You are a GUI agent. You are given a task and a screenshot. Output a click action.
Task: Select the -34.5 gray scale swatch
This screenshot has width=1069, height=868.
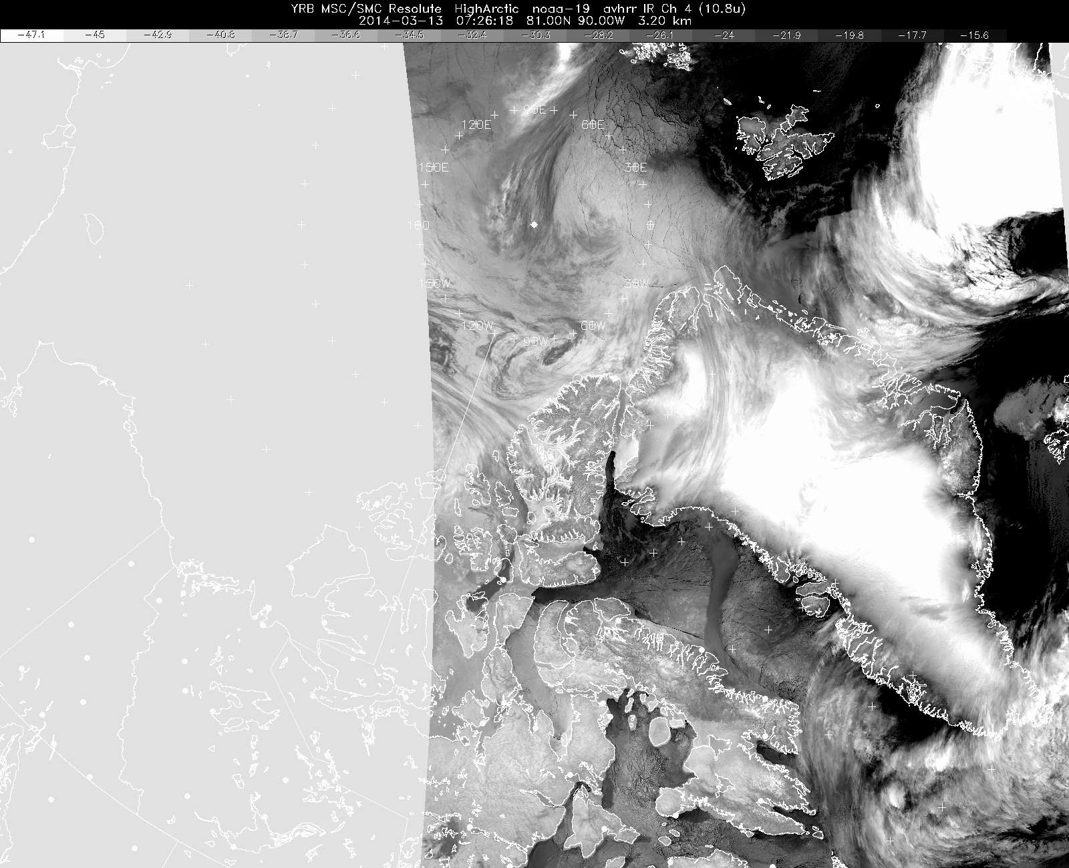[410, 35]
